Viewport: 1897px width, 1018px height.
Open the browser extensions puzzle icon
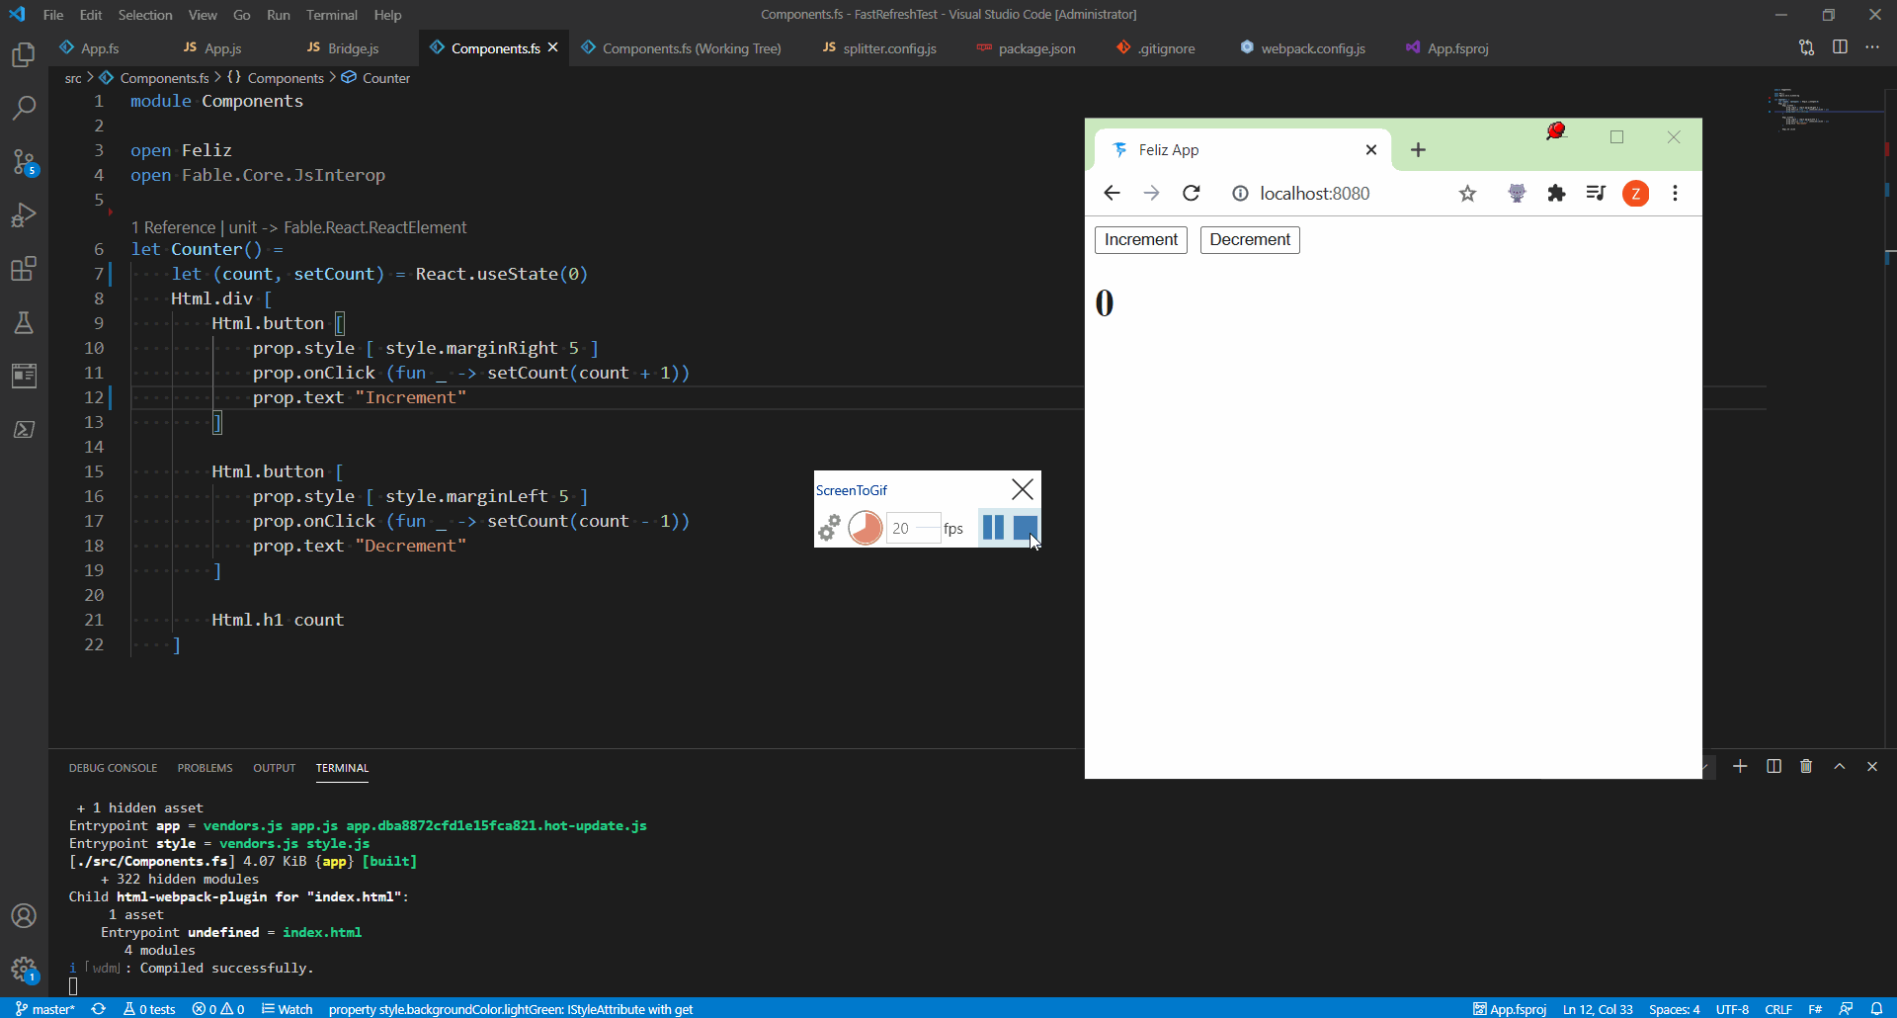click(x=1556, y=193)
